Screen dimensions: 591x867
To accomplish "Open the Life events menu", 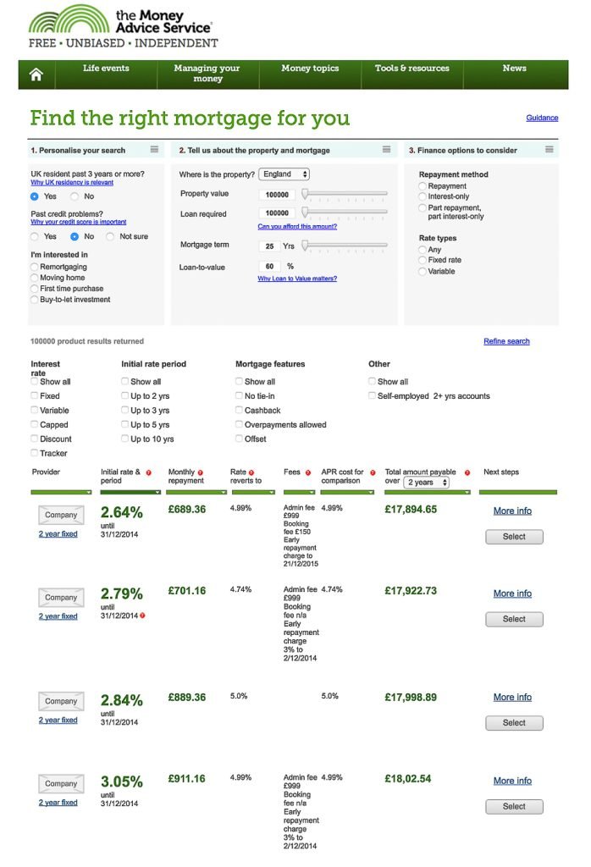I will pos(106,69).
